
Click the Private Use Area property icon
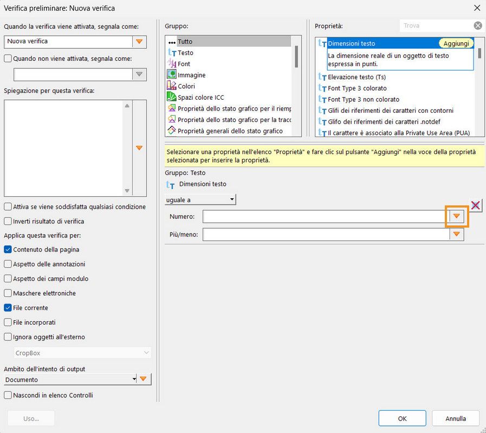click(x=322, y=133)
